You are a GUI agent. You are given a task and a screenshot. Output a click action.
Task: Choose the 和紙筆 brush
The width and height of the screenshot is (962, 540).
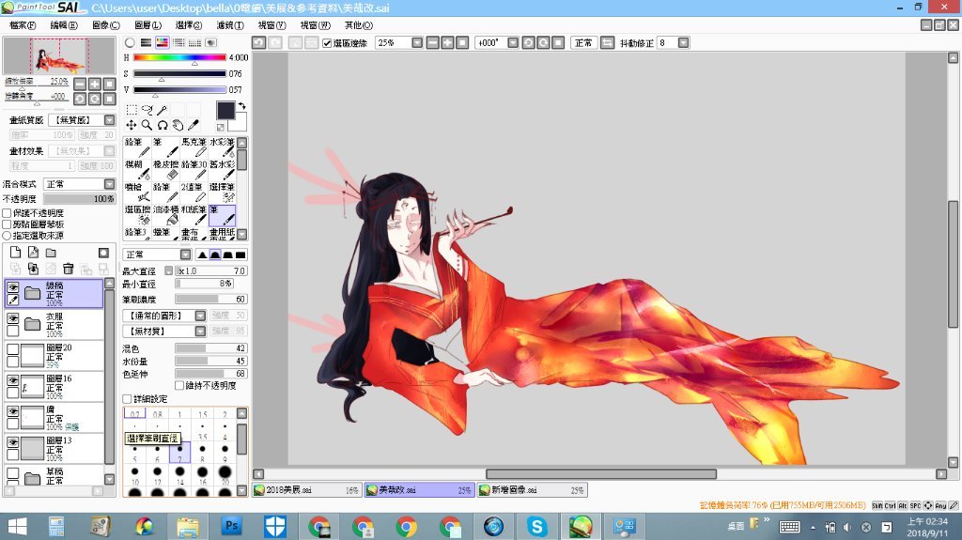[x=194, y=216]
